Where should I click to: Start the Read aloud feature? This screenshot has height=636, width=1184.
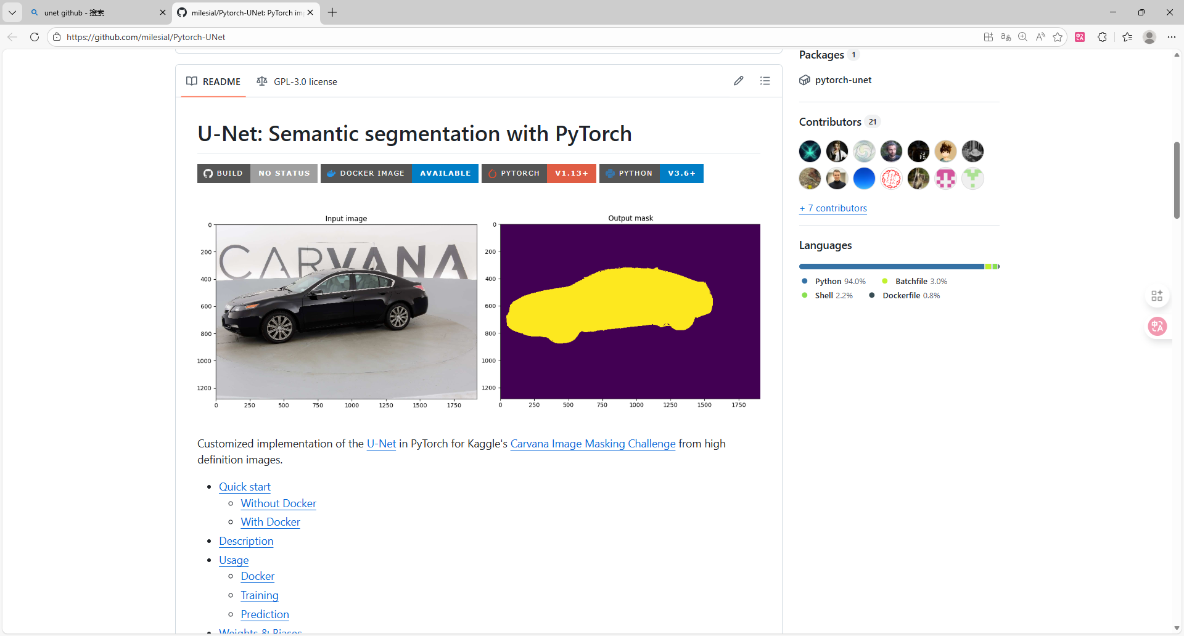tap(1040, 37)
